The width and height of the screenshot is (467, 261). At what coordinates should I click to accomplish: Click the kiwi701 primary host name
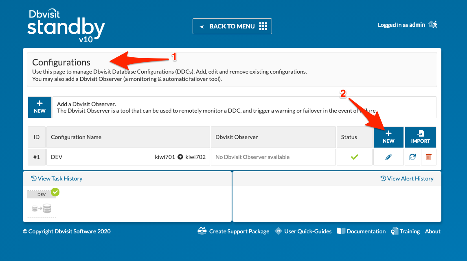[165, 157]
